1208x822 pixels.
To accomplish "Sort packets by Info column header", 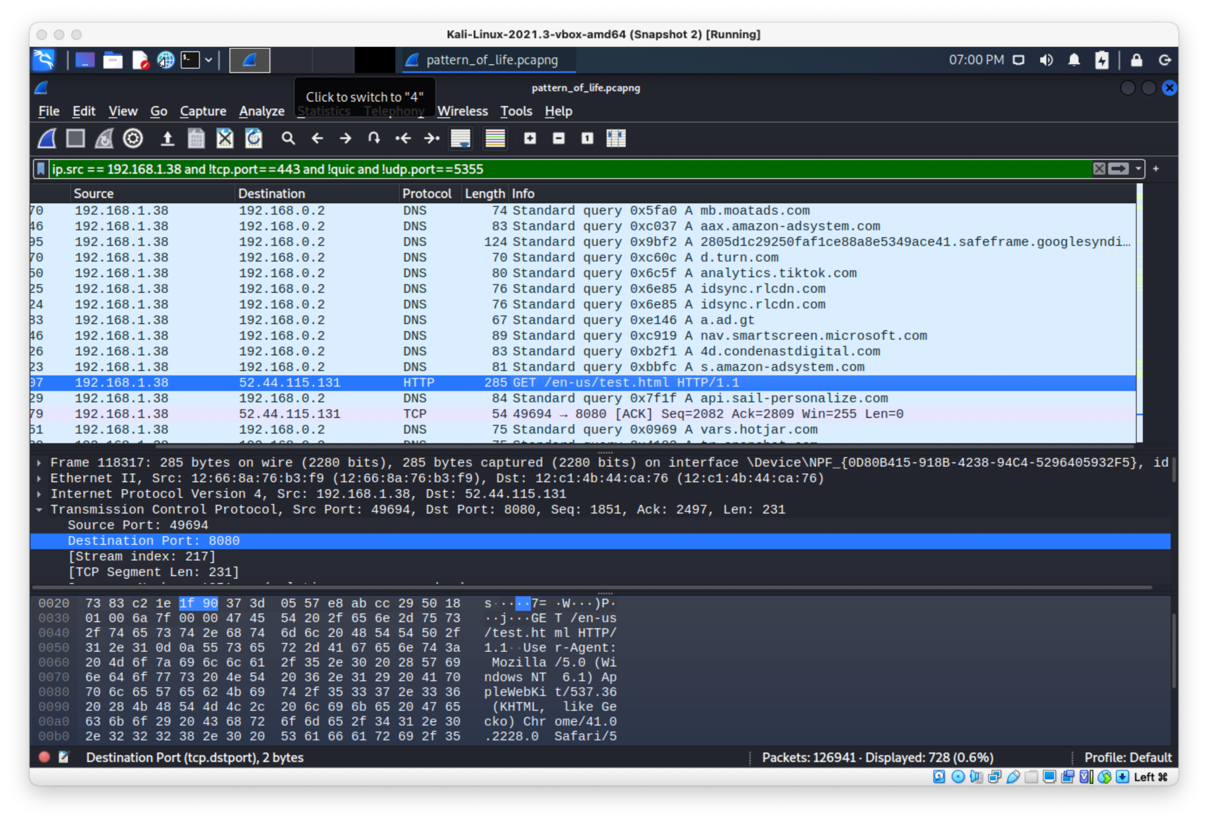I will (821, 193).
